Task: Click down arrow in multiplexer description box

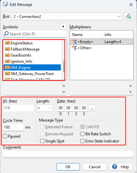Action: pos(131,92)
